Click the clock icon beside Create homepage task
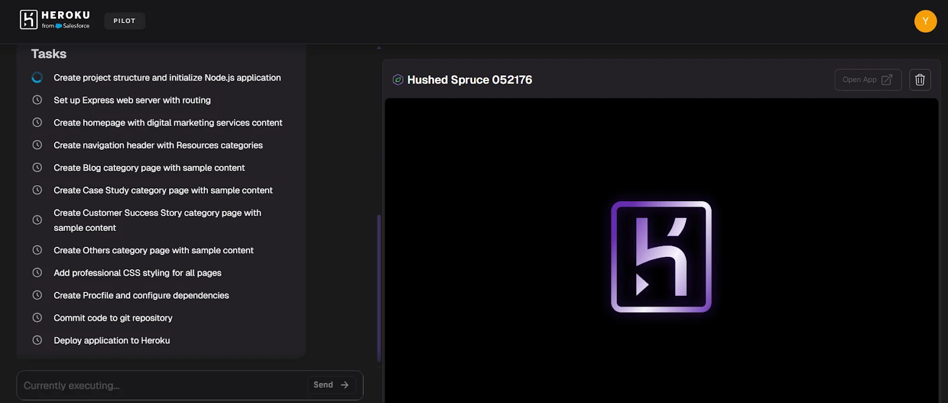 pyautogui.click(x=37, y=122)
